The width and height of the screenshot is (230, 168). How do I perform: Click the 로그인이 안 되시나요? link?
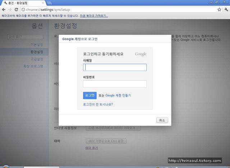click(98, 105)
